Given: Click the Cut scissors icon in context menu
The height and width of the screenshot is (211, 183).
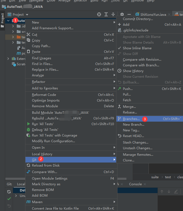Looking at the screenshot, I should coord(28,35).
